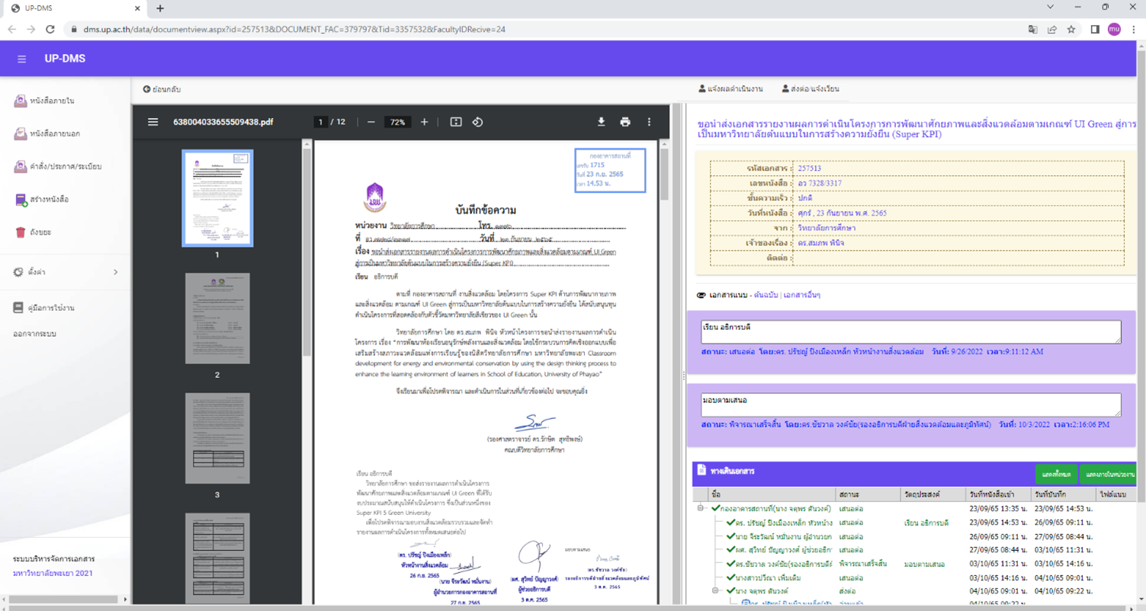
Task: Zoom in on the PDF
Action: coord(425,122)
